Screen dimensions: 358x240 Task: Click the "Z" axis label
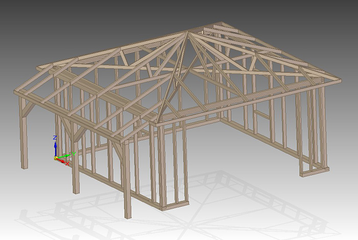point(55,138)
